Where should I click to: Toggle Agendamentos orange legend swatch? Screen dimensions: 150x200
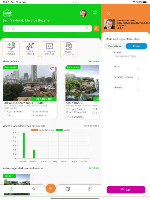pyautogui.click(x=35, y=130)
